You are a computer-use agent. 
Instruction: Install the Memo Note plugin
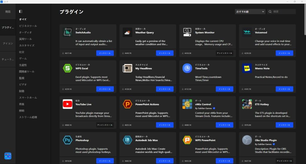(284, 89)
